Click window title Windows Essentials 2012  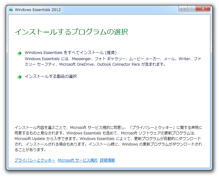click(38, 10)
